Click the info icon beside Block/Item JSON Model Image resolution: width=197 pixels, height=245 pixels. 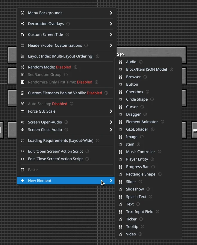(171, 69)
